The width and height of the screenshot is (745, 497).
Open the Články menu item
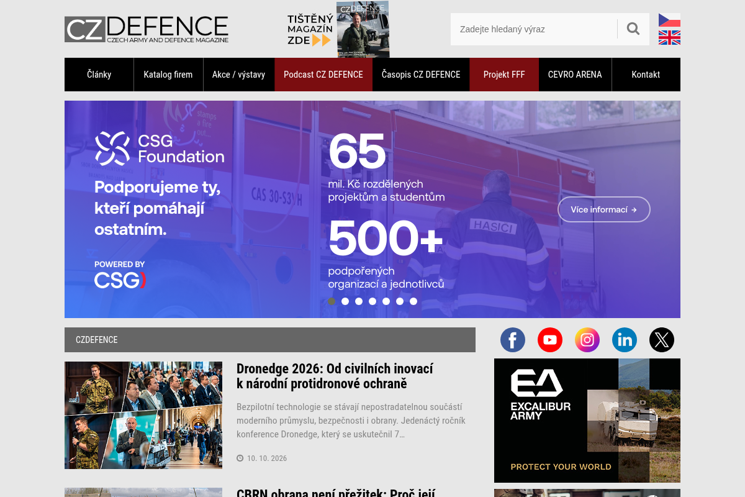click(x=99, y=75)
